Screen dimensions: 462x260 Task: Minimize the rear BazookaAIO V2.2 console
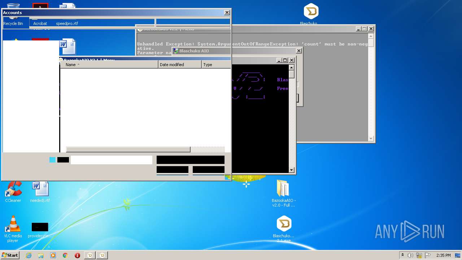click(x=358, y=29)
